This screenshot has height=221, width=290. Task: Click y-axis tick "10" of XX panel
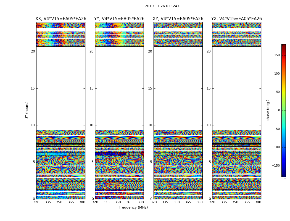pos(33,125)
